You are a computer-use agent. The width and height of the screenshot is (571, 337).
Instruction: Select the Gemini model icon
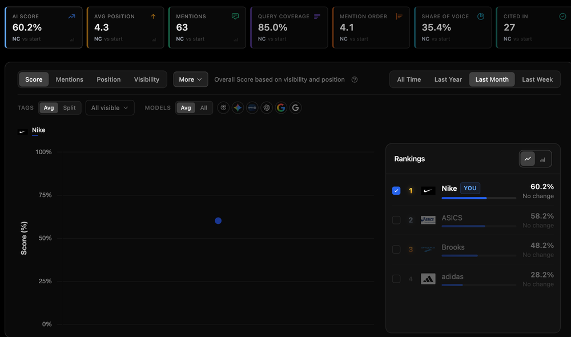tap(238, 107)
